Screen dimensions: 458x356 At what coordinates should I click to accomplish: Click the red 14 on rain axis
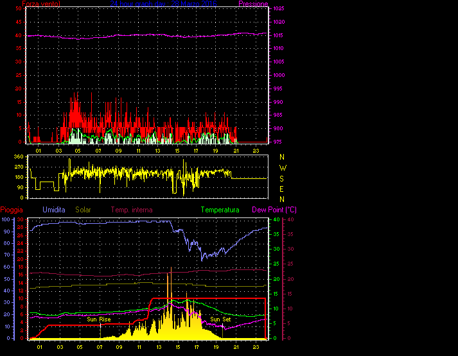click(x=21, y=283)
